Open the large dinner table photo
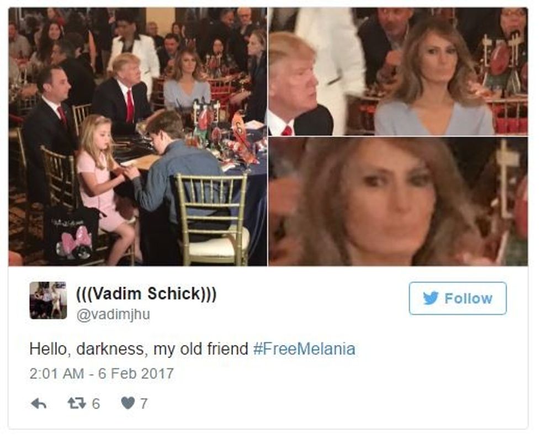Image resolution: width=541 pixels, height=441 pixels. (137, 137)
